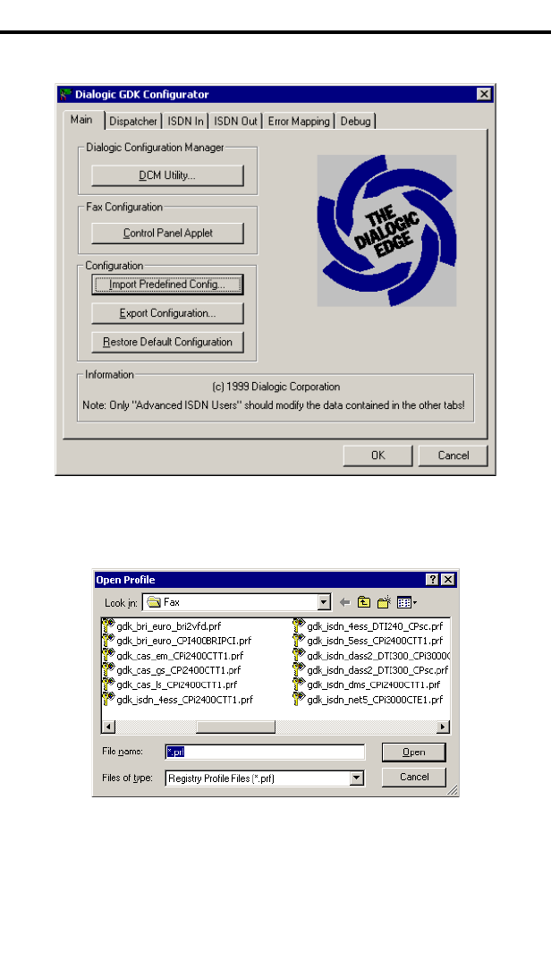This screenshot has height=978, width=551.
Task: Open the ISDN In tab
Action: pos(185,121)
